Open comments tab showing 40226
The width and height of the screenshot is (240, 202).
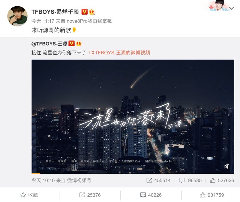[x=151, y=195]
